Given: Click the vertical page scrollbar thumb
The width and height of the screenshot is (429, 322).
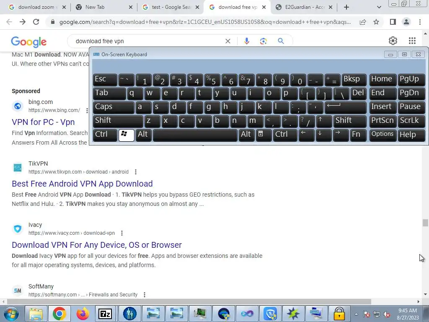Looking at the screenshot, I should coord(425,223).
